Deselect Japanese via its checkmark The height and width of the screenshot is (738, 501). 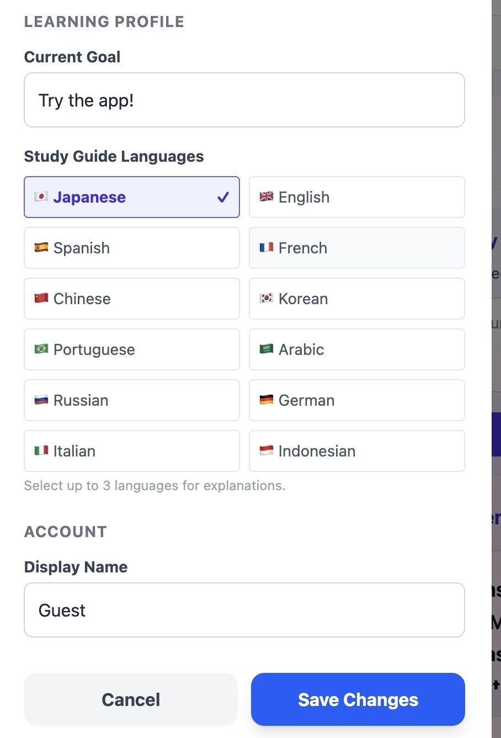(223, 197)
